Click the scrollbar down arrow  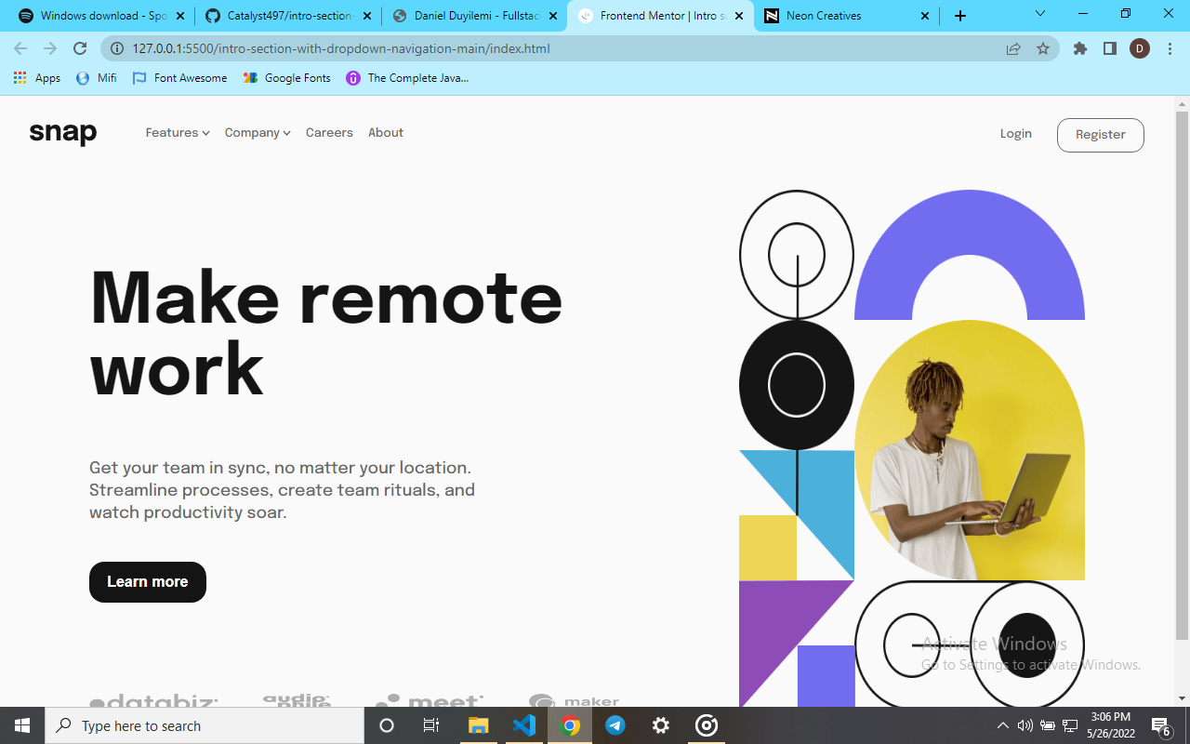pos(1183,698)
